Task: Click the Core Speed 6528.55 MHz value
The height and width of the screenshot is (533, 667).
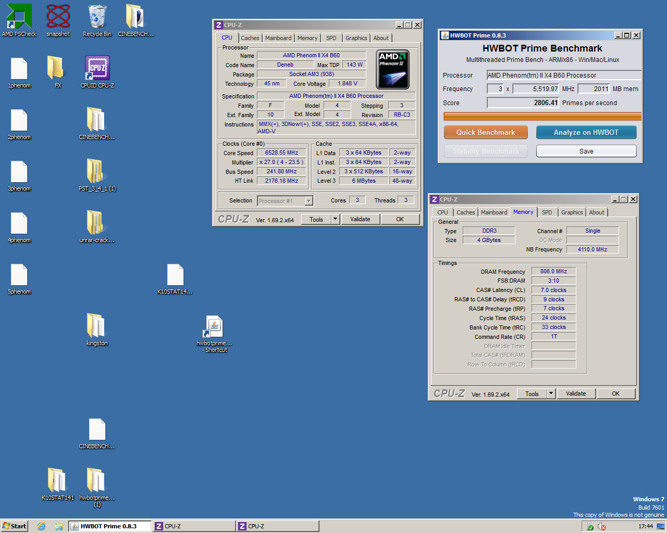Action: click(281, 153)
